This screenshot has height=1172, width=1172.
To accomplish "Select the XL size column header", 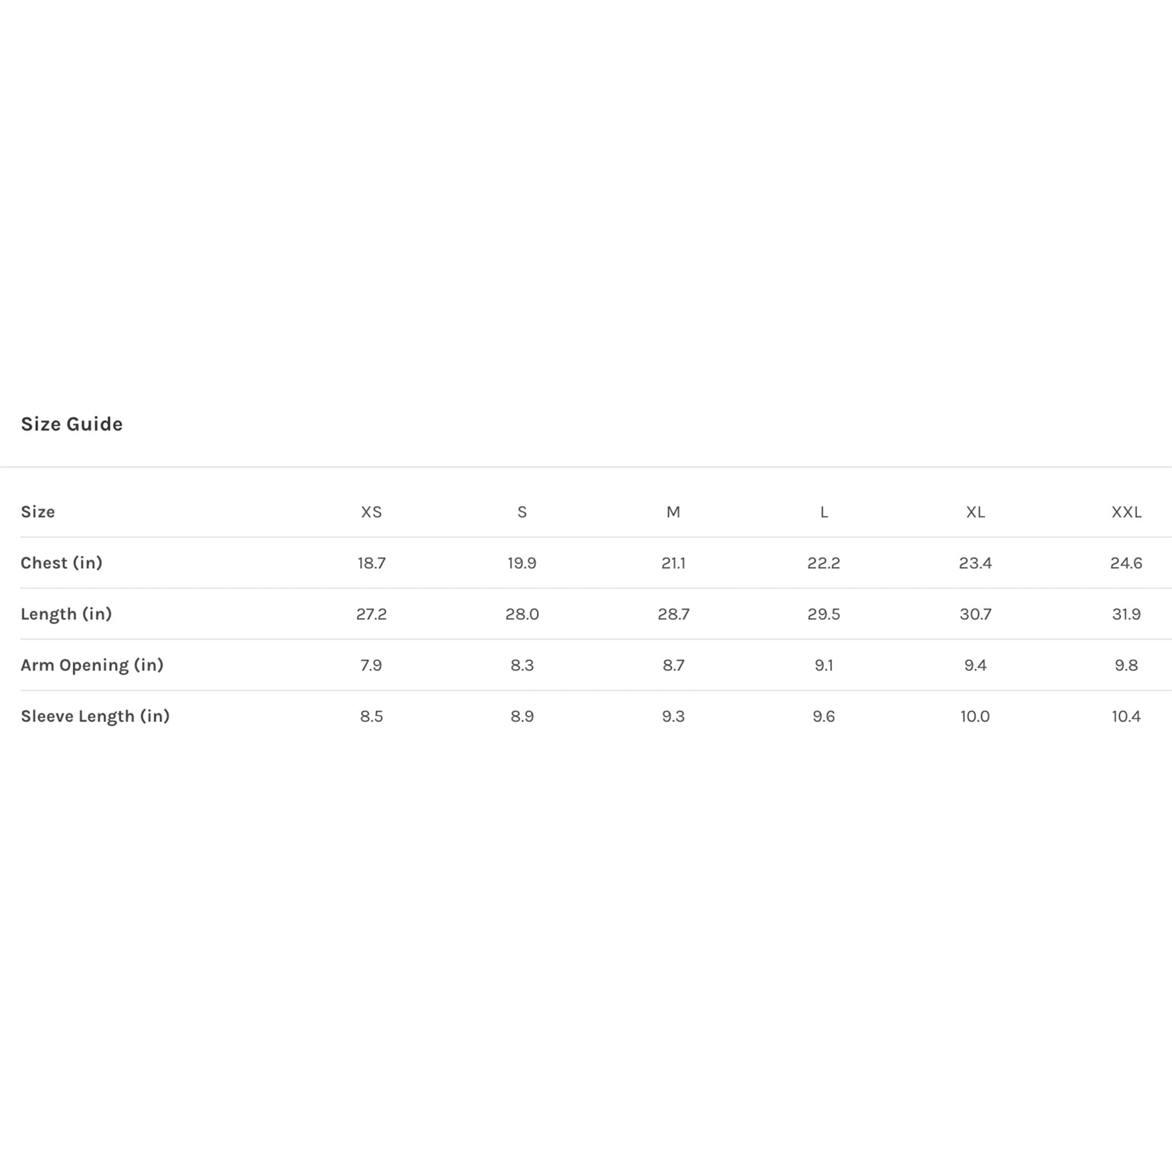I will click(x=976, y=512).
